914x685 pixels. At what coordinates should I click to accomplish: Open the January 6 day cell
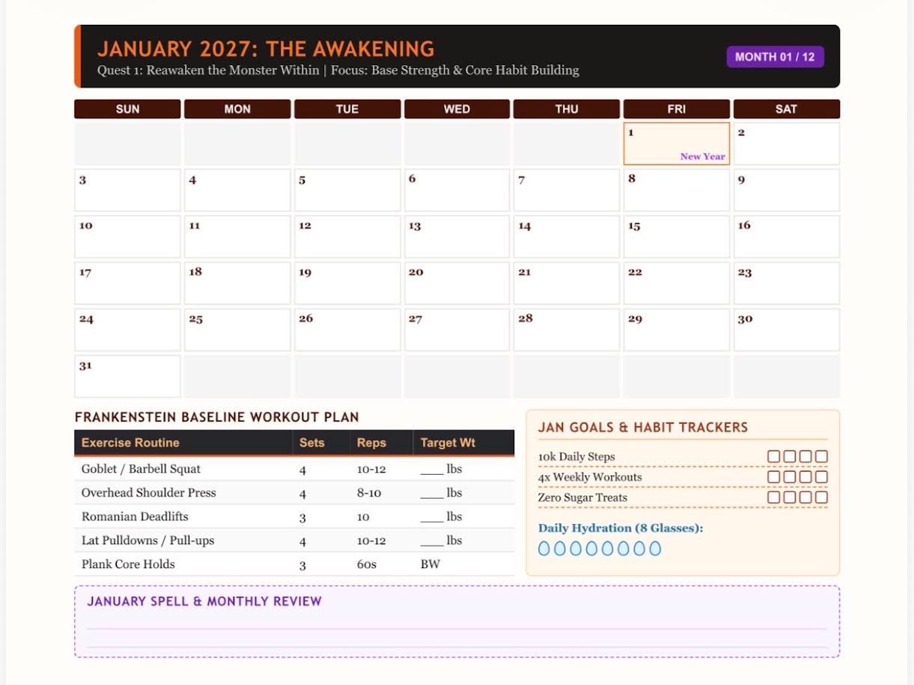pos(457,190)
